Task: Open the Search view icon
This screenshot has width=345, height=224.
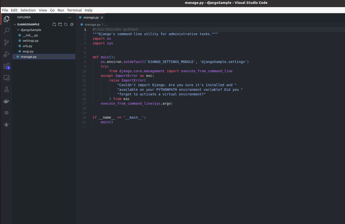Action: tap(7, 31)
